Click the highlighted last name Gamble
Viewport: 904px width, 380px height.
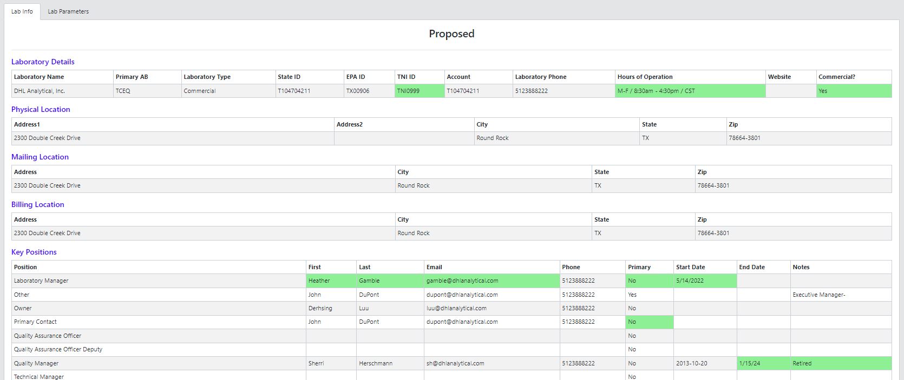(390, 281)
